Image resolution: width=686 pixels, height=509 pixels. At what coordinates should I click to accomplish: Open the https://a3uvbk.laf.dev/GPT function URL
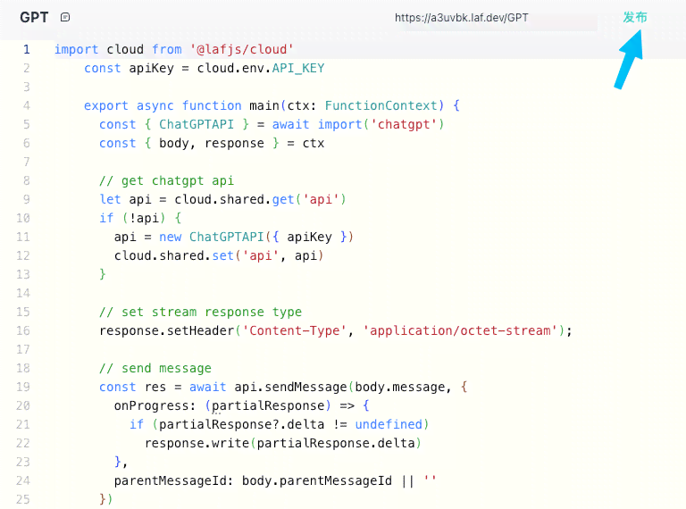(x=461, y=18)
